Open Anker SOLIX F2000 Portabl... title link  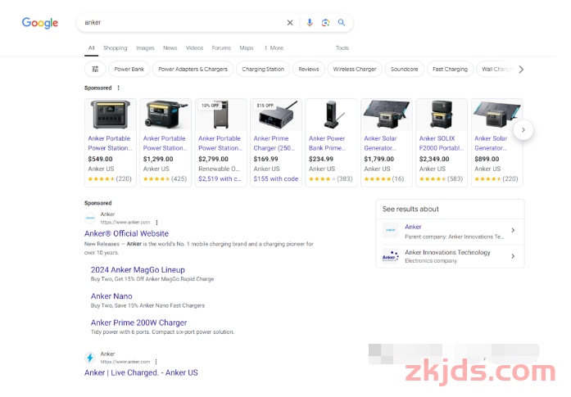coord(442,143)
